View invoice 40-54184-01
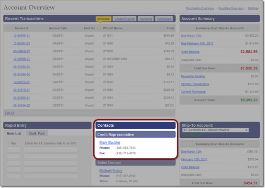This screenshot has width=265, height=188. click(22, 98)
